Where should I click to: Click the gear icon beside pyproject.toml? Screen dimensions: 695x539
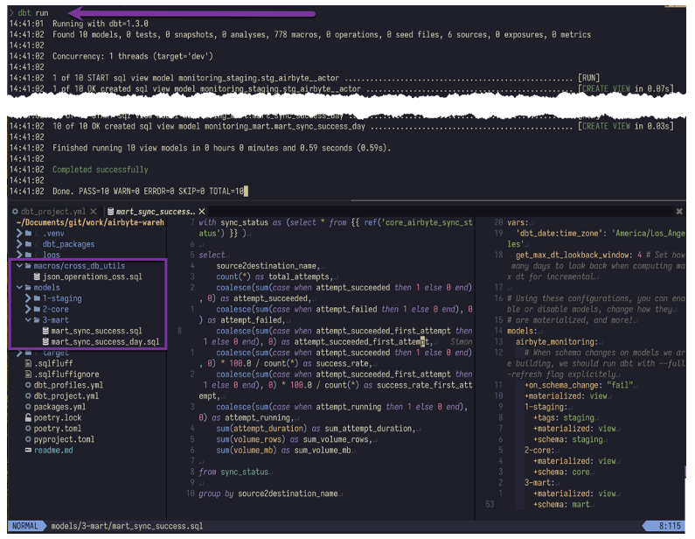[28, 439]
